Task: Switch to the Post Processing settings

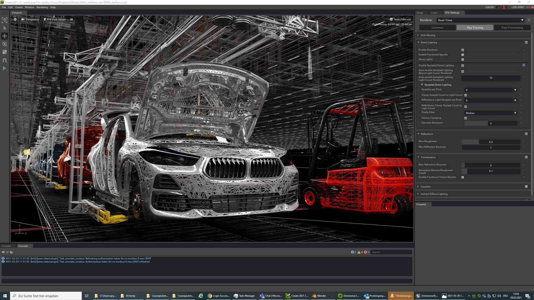Action: (x=512, y=27)
